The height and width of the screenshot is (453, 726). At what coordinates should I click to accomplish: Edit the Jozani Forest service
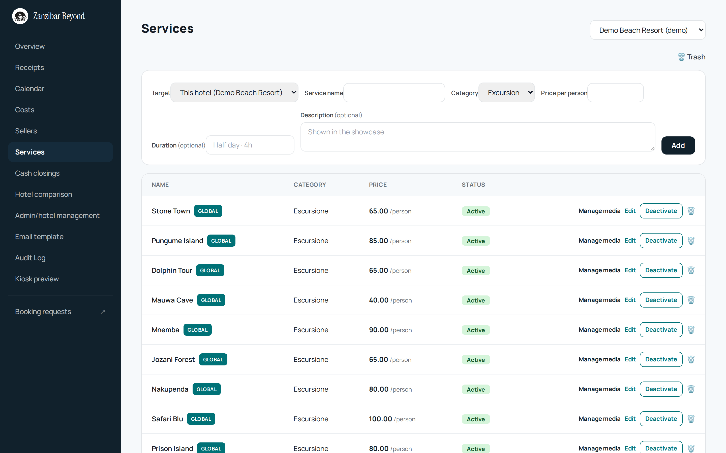point(630,359)
